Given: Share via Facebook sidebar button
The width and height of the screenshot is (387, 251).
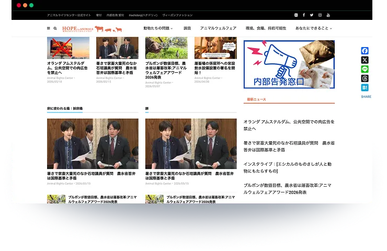Looking at the screenshot, I should pos(365,51).
